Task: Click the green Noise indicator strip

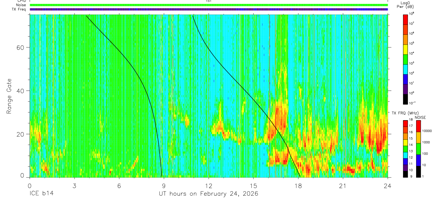Action: [x=209, y=5]
